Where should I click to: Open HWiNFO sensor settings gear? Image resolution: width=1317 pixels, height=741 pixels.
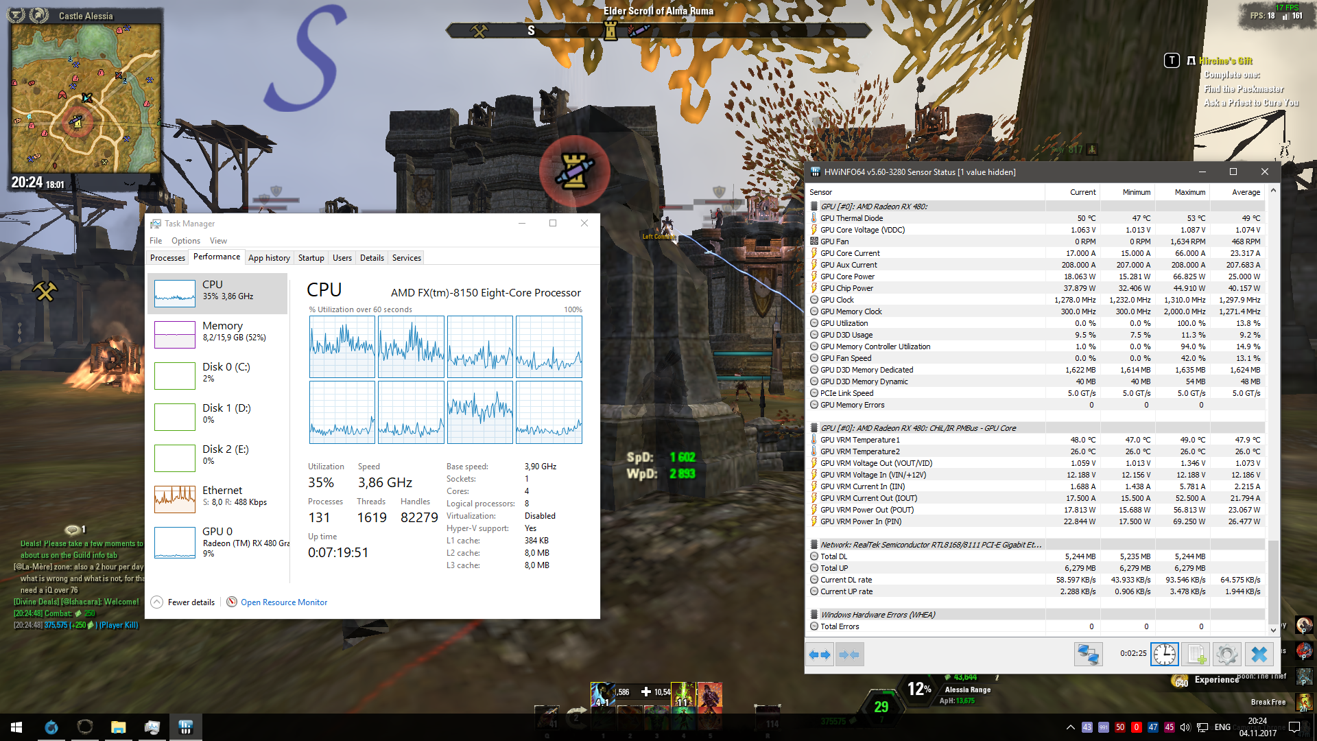tap(1227, 655)
